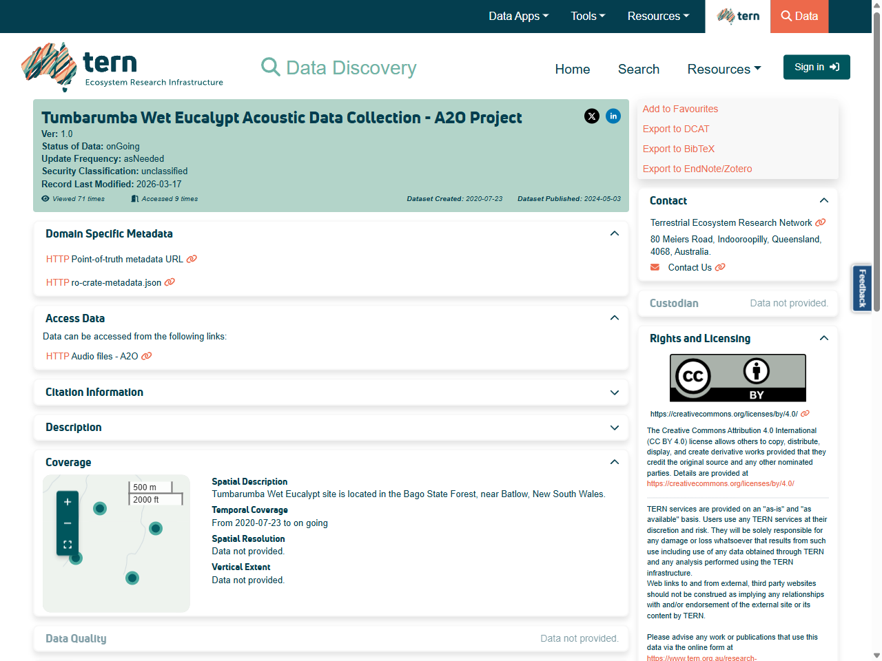The height and width of the screenshot is (661, 882).
Task: Zoom out on the coverage map
Action: click(x=68, y=523)
